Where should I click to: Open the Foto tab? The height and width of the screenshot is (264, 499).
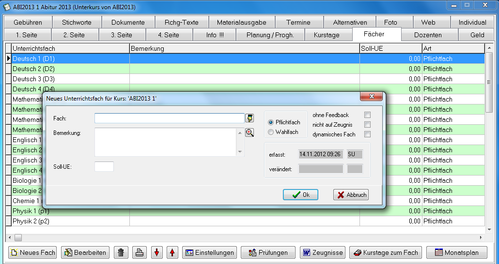[390, 22]
